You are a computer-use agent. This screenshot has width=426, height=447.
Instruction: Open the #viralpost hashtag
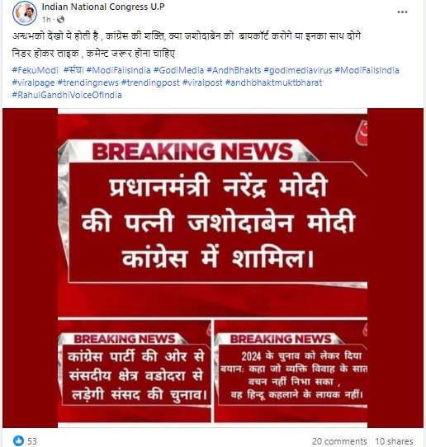pos(202,82)
